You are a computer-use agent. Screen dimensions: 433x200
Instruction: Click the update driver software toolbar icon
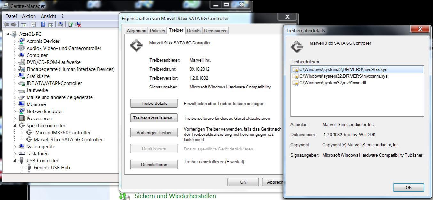tap(71, 24)
